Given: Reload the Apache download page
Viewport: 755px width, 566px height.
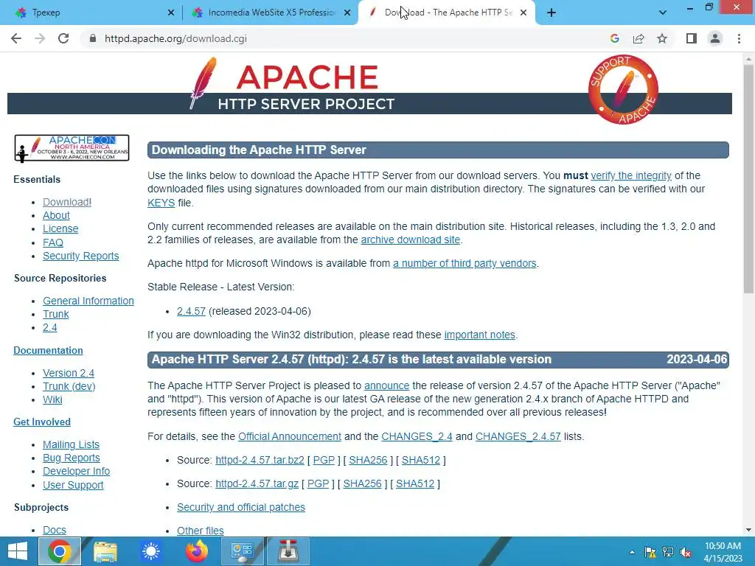Looking at the screenshot, I should 63,38.
